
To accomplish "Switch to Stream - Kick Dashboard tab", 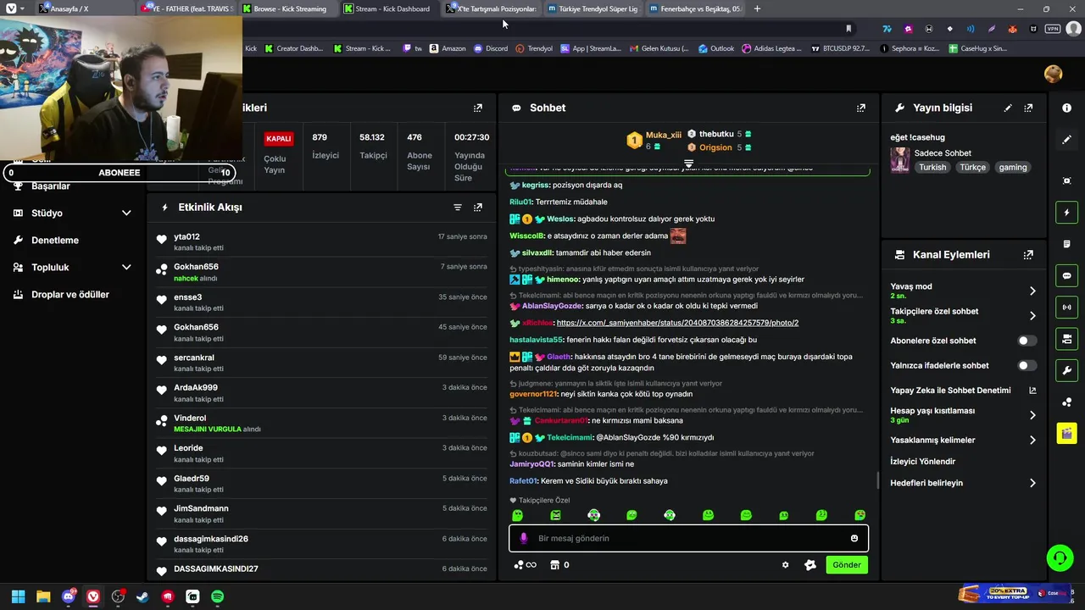I will tap(391, 8).
